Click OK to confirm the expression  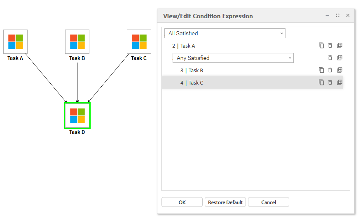click(182, 202)
